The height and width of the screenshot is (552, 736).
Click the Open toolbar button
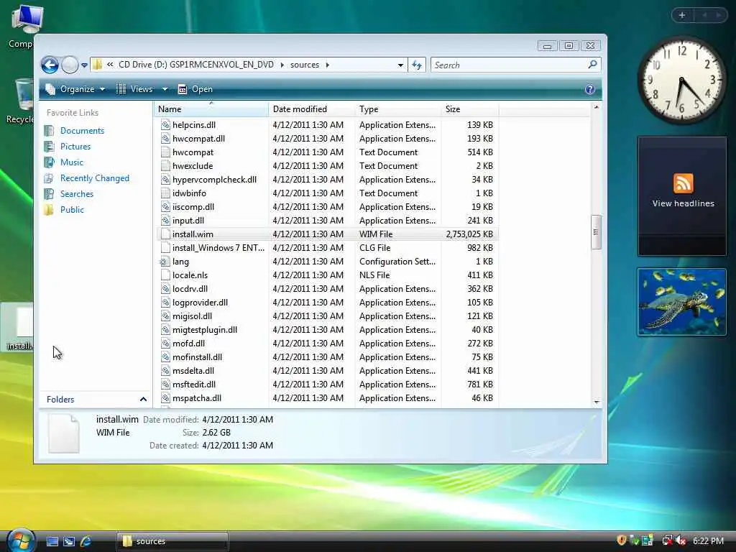tap(195, 89)
